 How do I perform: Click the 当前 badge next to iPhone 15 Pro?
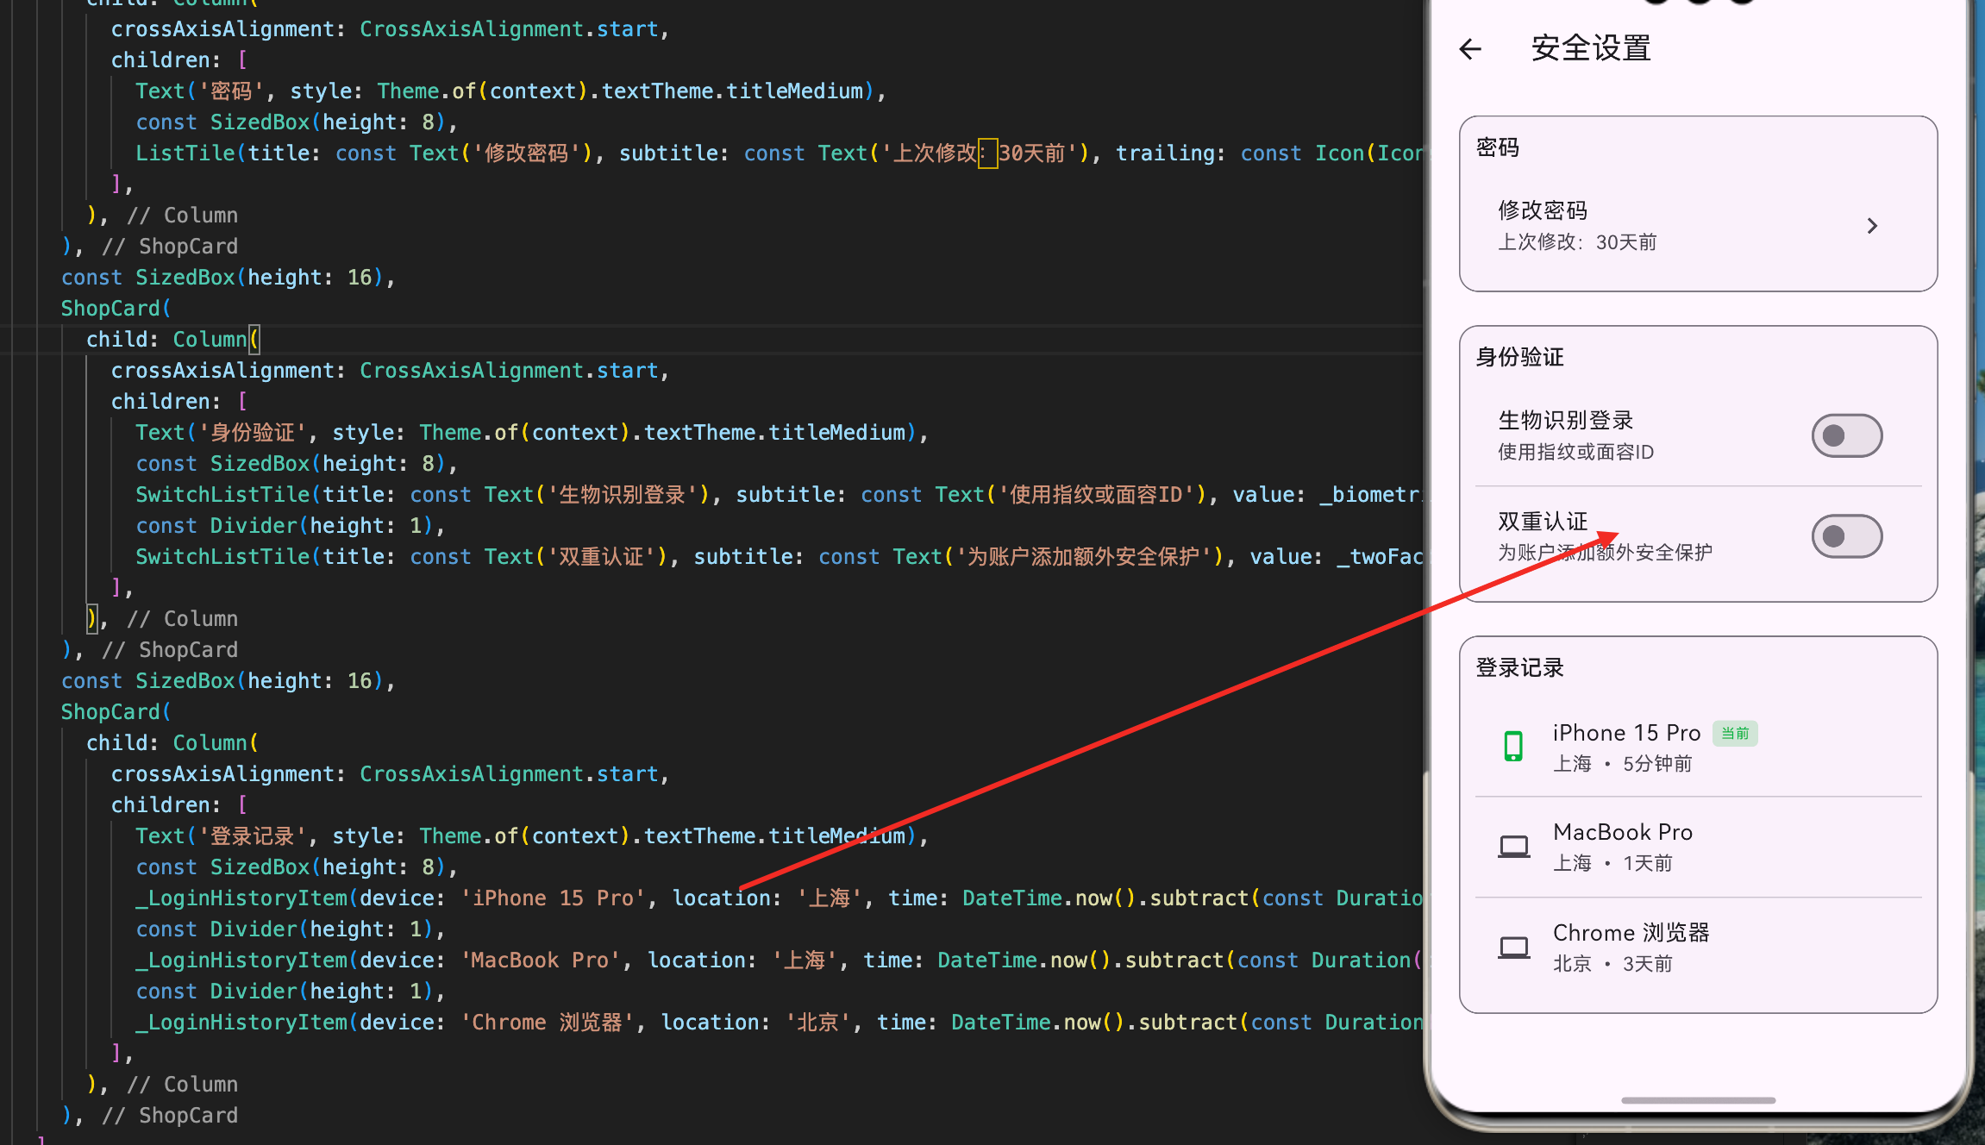(x=1735, y=734)
